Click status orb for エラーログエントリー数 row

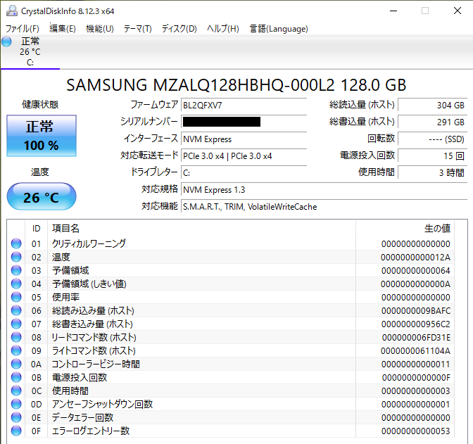tap(16, 431)
